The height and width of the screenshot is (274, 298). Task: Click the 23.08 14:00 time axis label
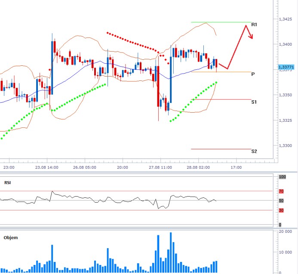[47, 167]
